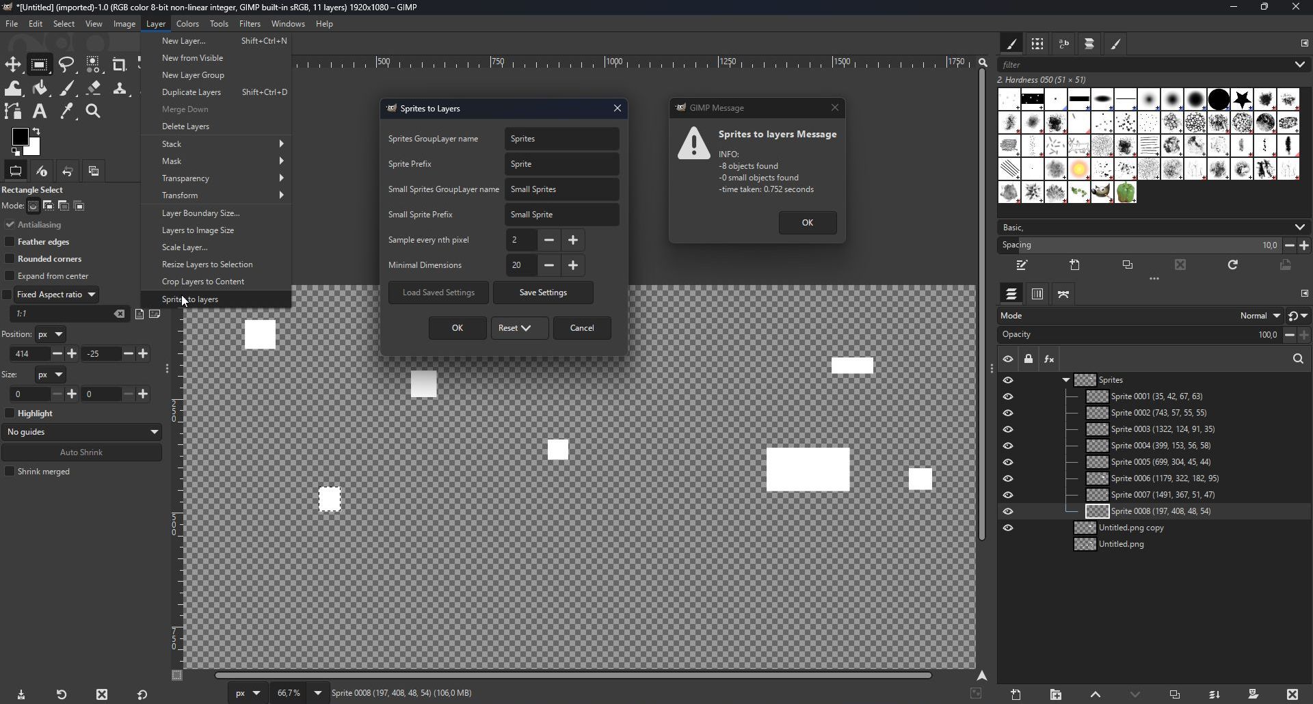Screen dimensions: 1313x704
Task: Select the Zoom magnifier tool
Action: [94, 111]
